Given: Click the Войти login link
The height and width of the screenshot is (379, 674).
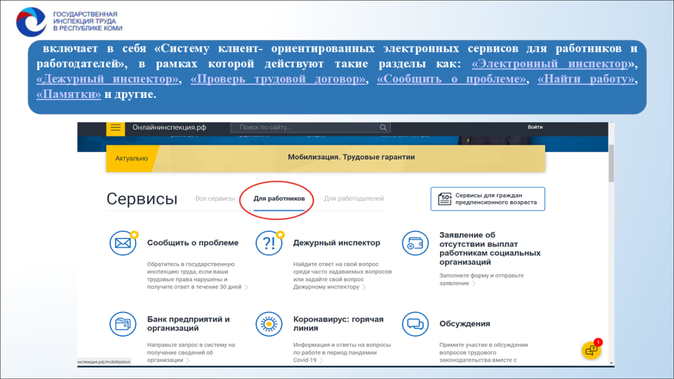Looking at the screenshot, I should pos(535,127).
